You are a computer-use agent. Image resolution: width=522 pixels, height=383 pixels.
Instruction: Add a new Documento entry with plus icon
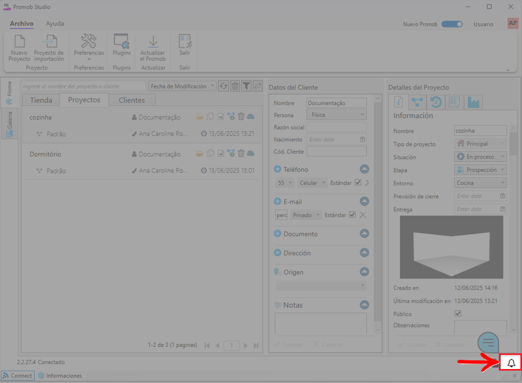277,234
